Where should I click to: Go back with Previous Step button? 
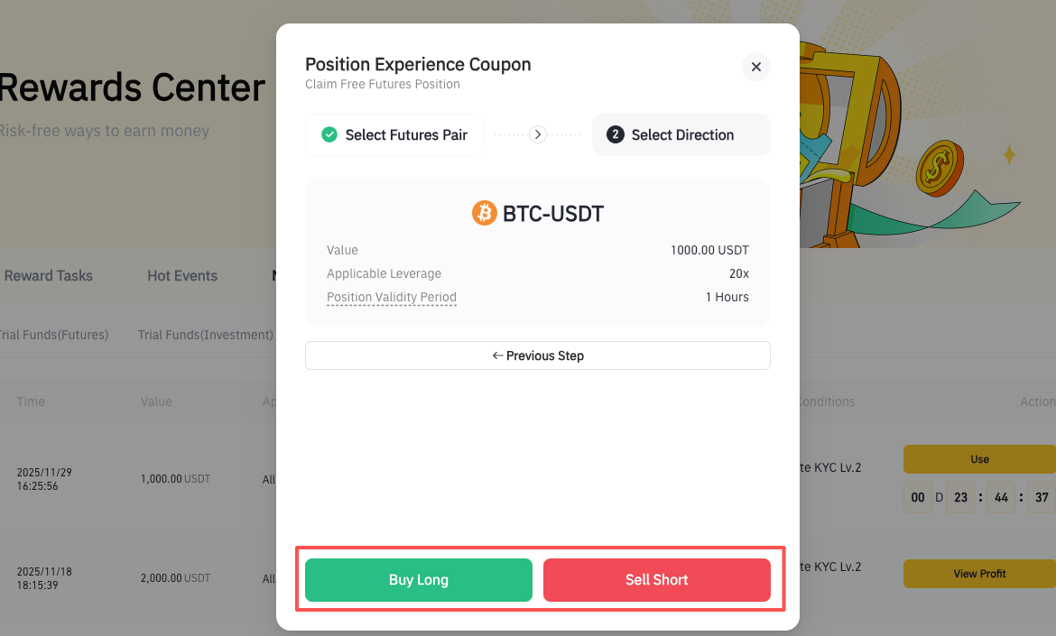tap(537, 355)
